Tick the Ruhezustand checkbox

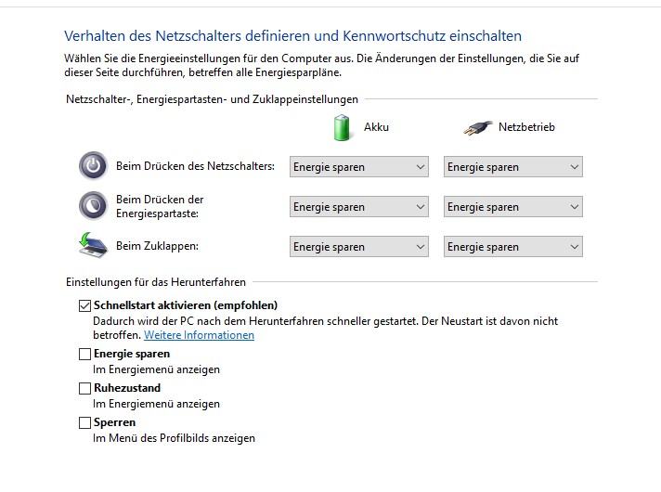coord(84,388)
